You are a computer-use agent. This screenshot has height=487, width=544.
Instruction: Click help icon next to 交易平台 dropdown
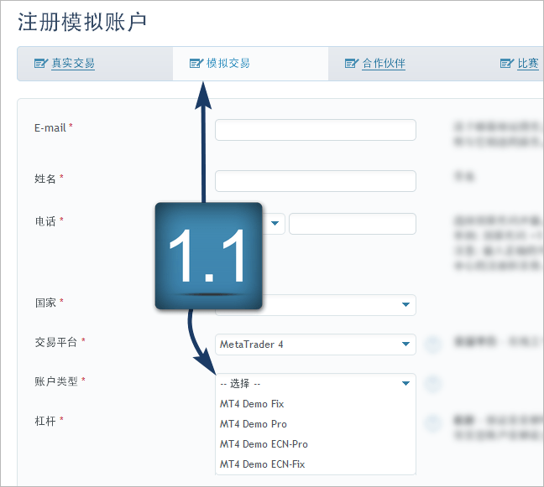coord(432,345)
